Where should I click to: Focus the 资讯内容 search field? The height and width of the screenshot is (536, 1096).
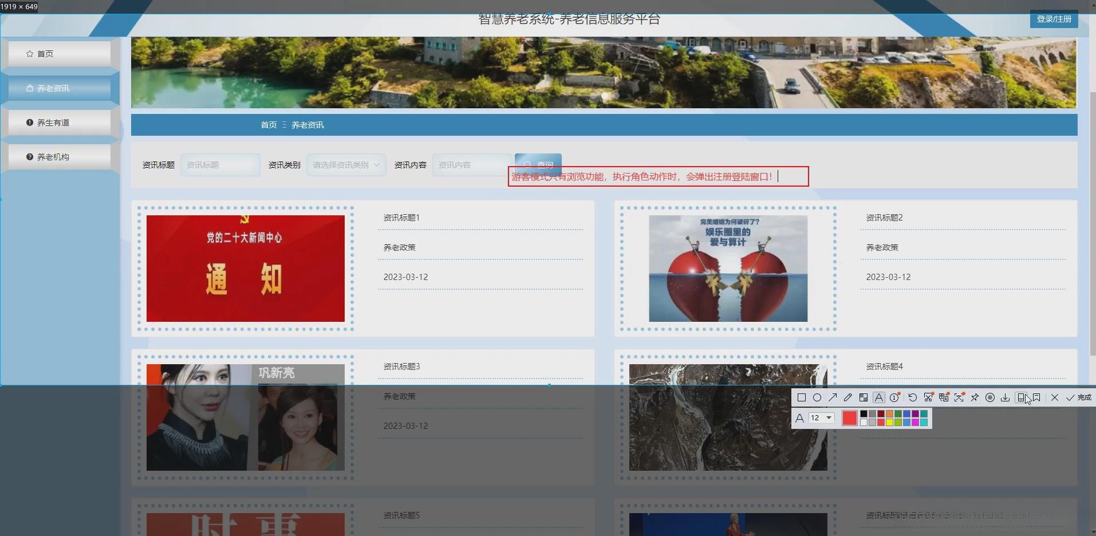(472, 165)
